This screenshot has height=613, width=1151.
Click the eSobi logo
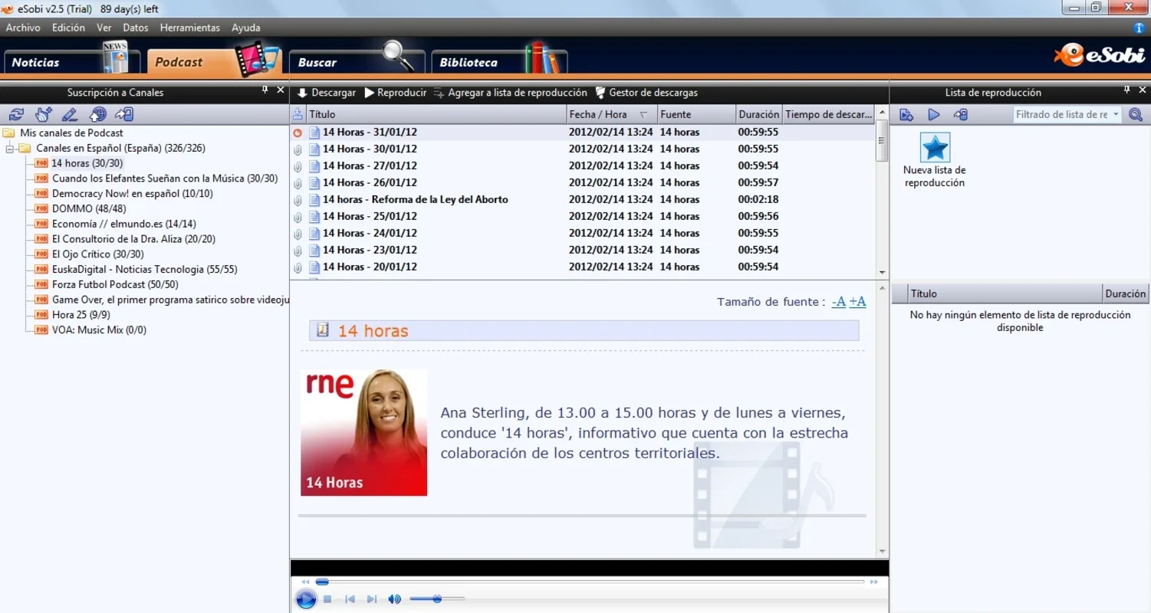coord(1098,55)
